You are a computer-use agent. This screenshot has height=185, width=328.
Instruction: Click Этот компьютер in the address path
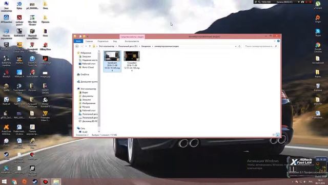[107, 46]
